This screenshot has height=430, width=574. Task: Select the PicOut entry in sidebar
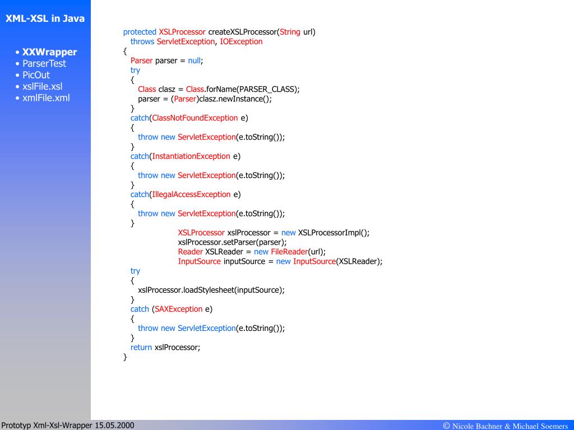(x=36, y=75)
